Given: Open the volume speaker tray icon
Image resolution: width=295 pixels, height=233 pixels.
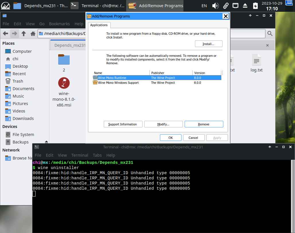Looking at the screenshot, I should pyautogui.click(x=215, y=6).
